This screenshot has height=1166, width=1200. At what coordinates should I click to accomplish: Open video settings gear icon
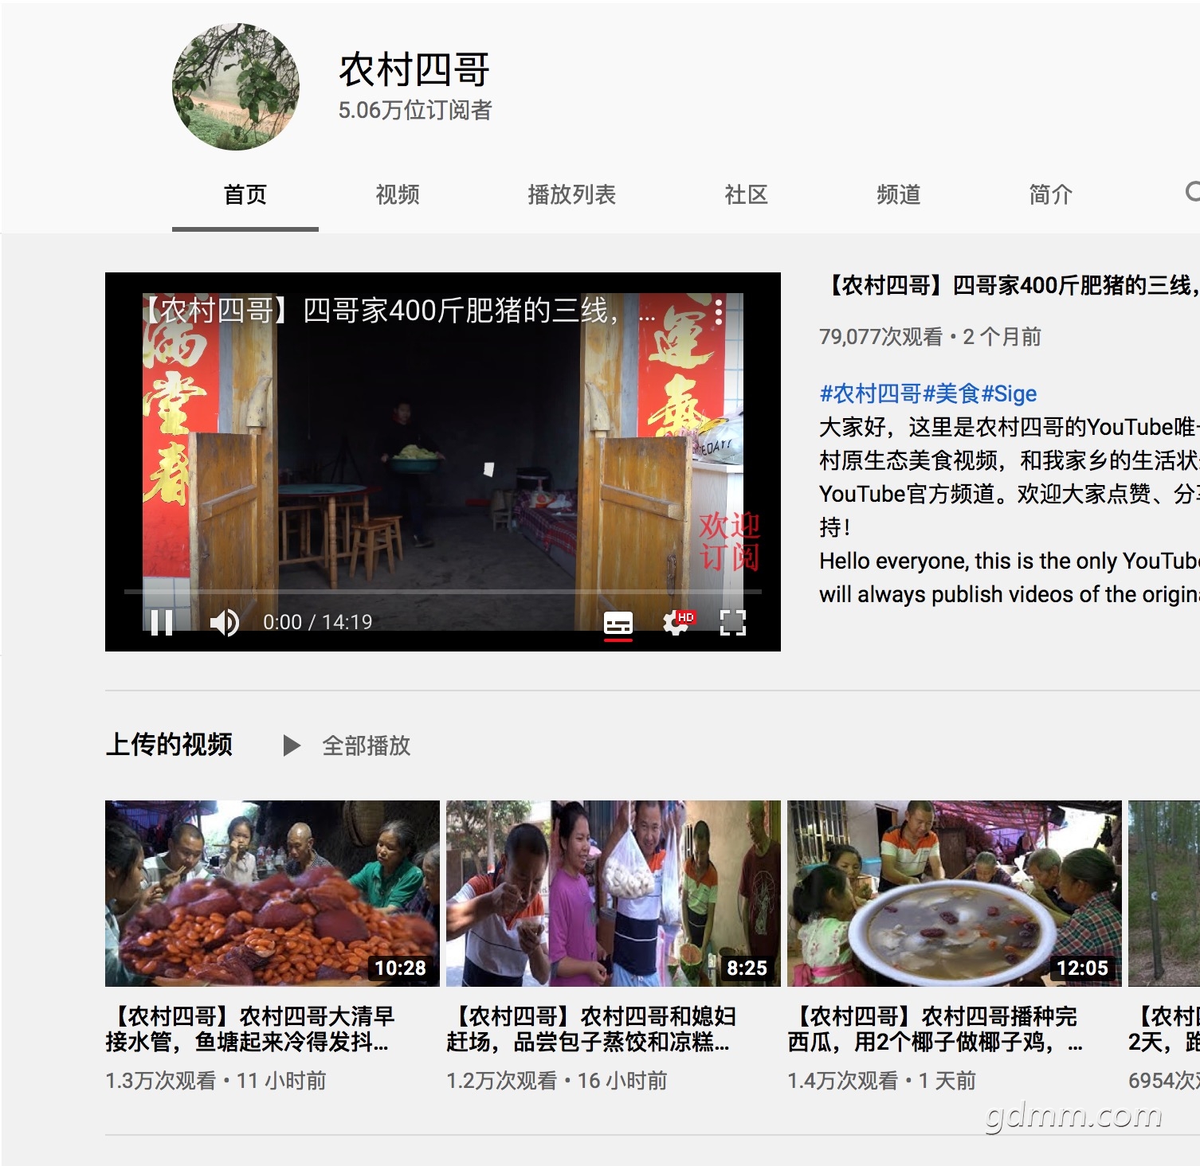[x=677, y=623]
